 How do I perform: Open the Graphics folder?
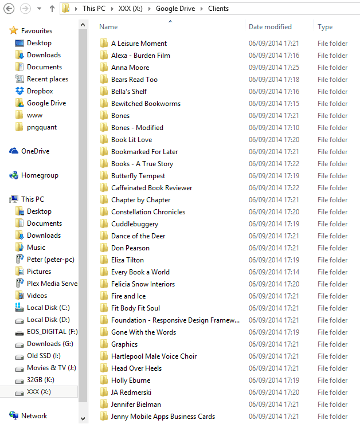pyautogui.click(x=124, y=344)
